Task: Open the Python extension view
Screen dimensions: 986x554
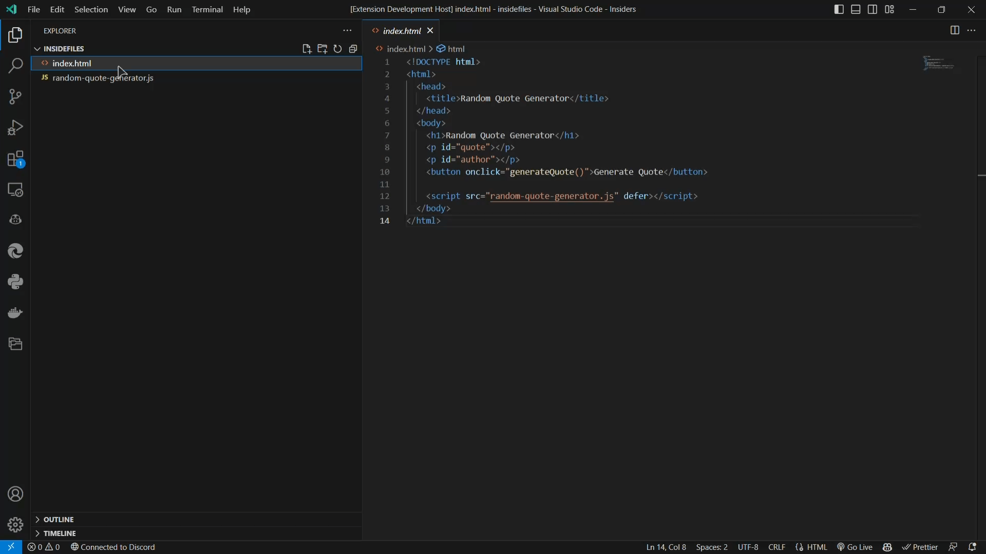Action: coord(15,283)
